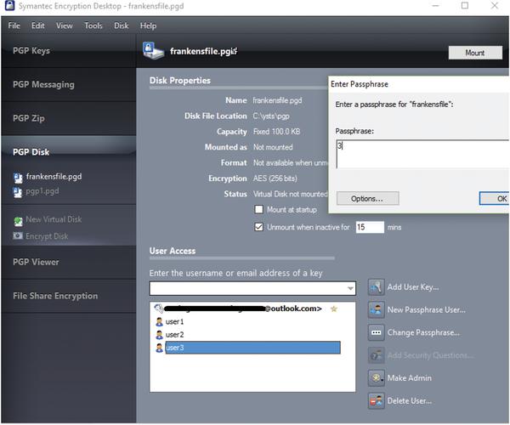Image resolution: width=510 pixels, height=425 pixels.
Task: Click the Add Security Questions... link
Action: (x=430, y=355)
